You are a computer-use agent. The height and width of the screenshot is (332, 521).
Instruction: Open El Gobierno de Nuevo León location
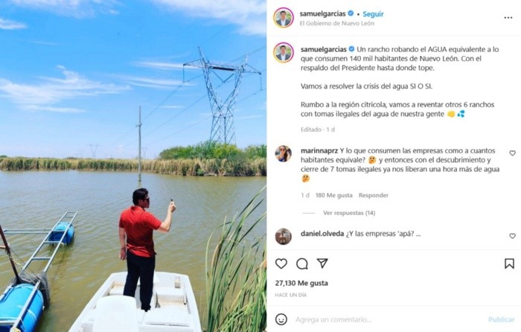coord(337,23)
